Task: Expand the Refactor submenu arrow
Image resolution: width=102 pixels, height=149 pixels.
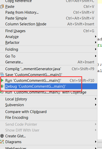Action: click(96, 42)
